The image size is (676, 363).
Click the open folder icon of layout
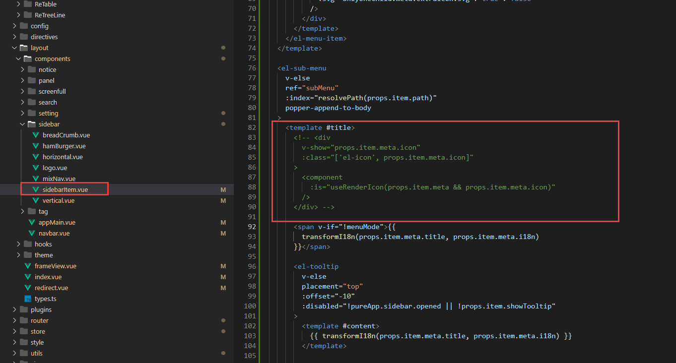[x=23, y=48]
